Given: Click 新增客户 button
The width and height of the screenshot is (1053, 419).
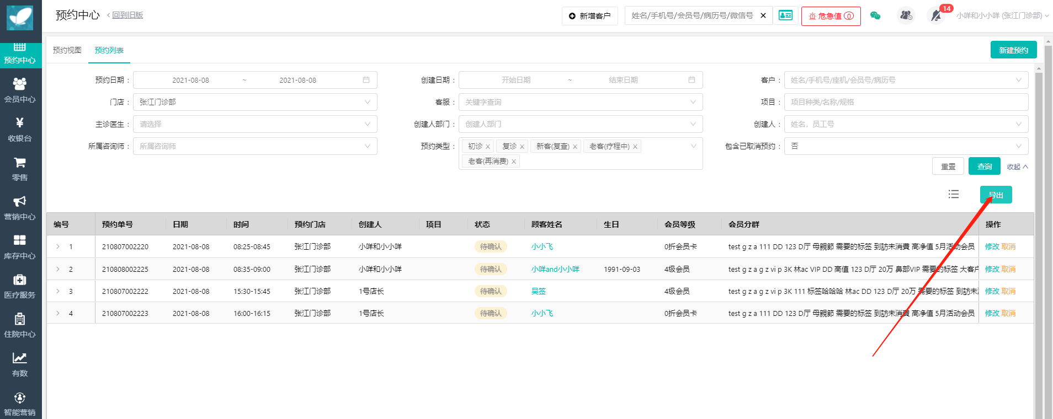Looking at the screenshot, I should point(589,16).
